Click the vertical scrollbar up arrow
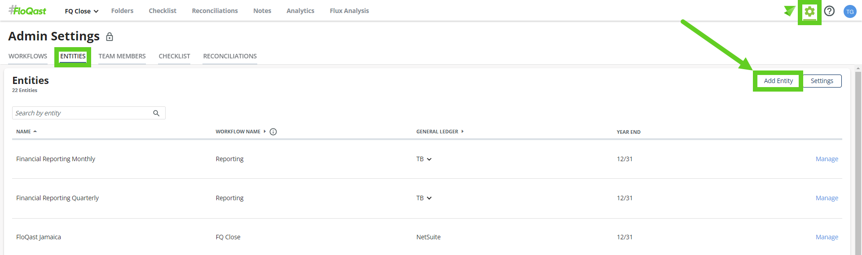 [858, 69]
